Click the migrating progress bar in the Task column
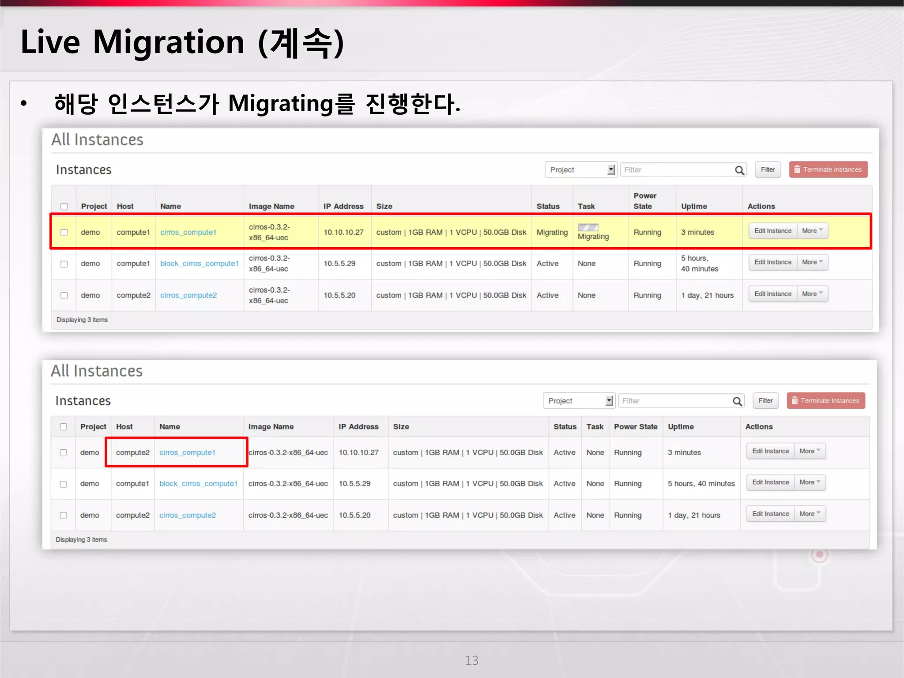 (588, 227)
